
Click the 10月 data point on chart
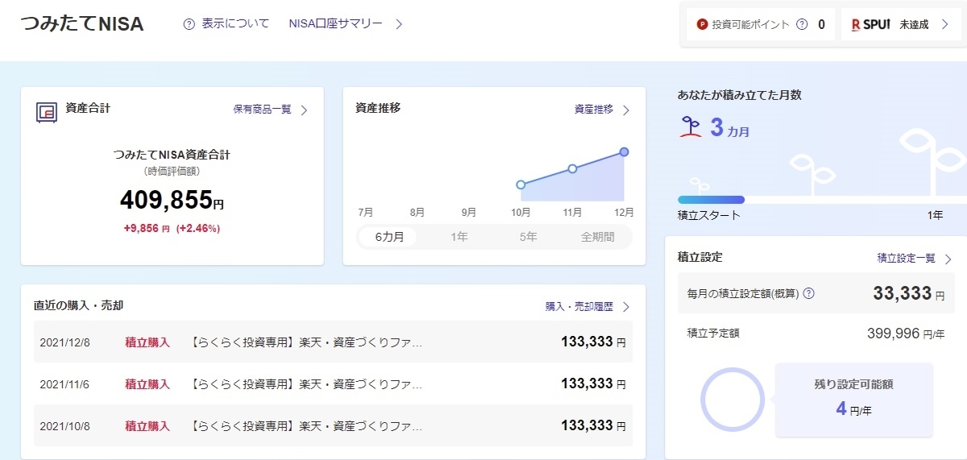coord(521,184)
